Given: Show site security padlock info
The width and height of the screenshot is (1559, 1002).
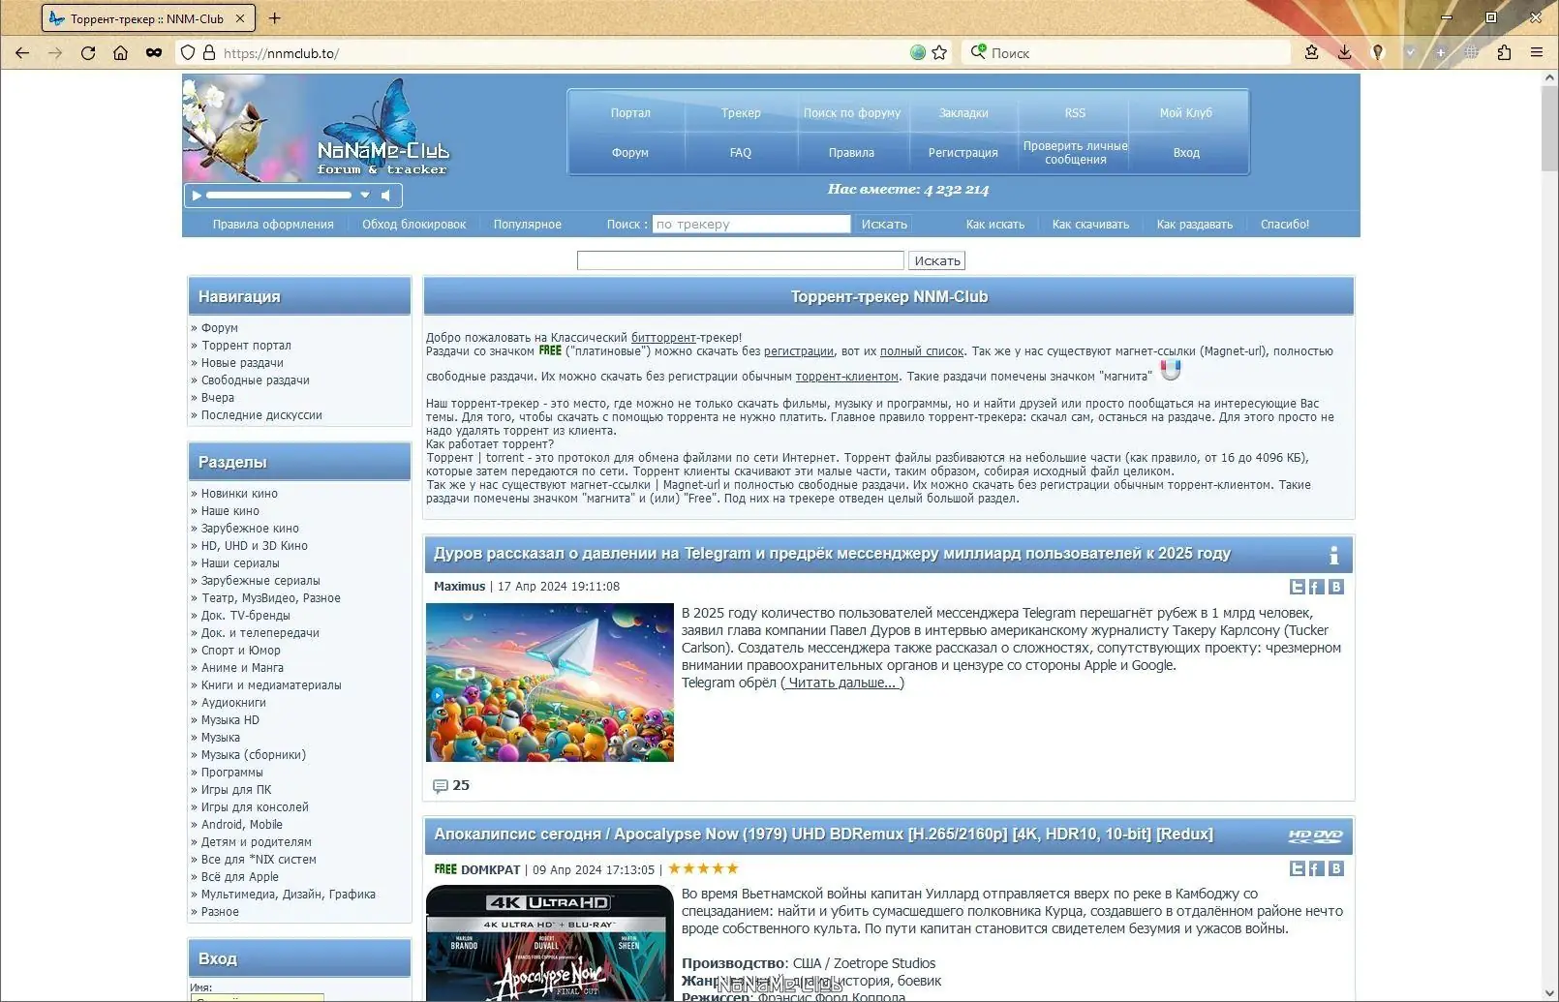Looking at the screenshot, I should (208, 53).
